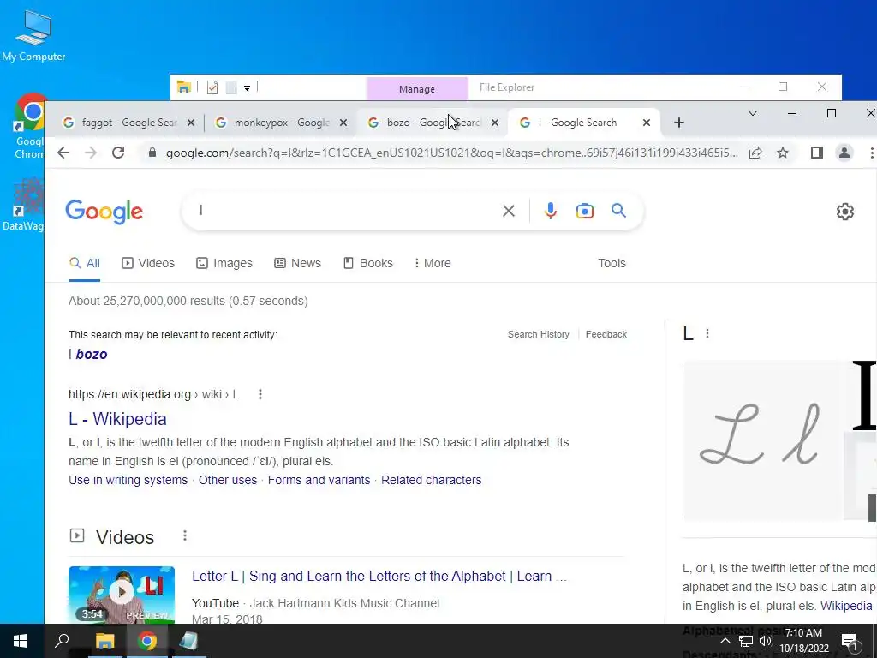Screen dimensions: 877x658
Task: Switch to the monkeypox Google tab
Action: [x=281, y=123]
